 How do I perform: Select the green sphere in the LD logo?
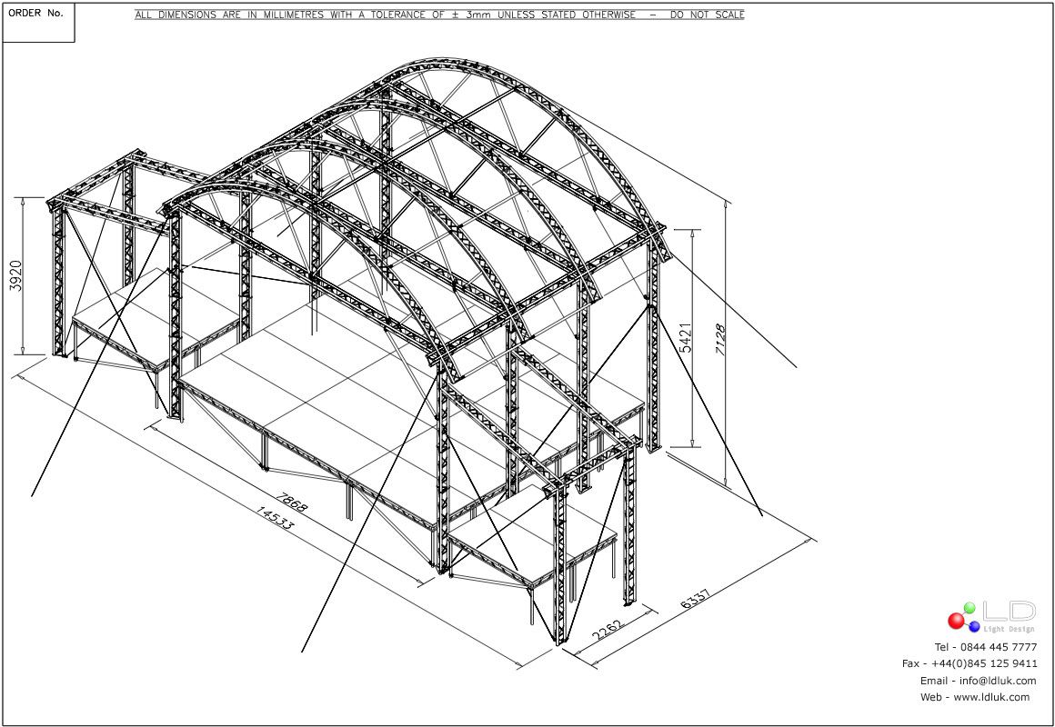click(970, 607)
